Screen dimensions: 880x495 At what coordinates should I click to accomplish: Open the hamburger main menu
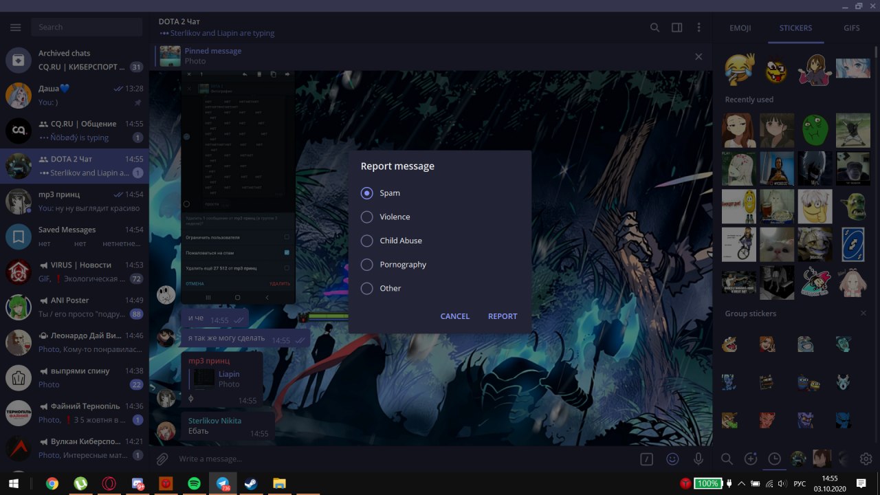(x=16, y=27)
